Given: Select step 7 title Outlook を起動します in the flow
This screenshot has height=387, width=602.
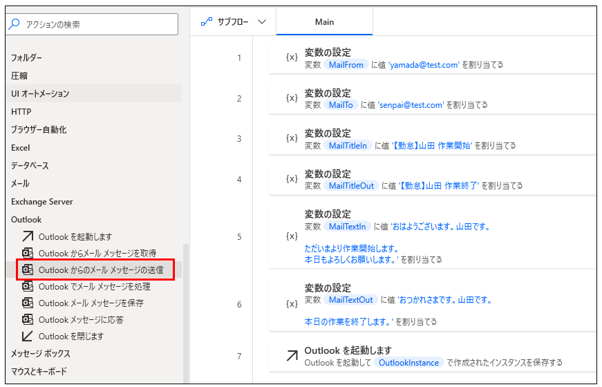Looking at the screenshot, I should tap(348, 350).
